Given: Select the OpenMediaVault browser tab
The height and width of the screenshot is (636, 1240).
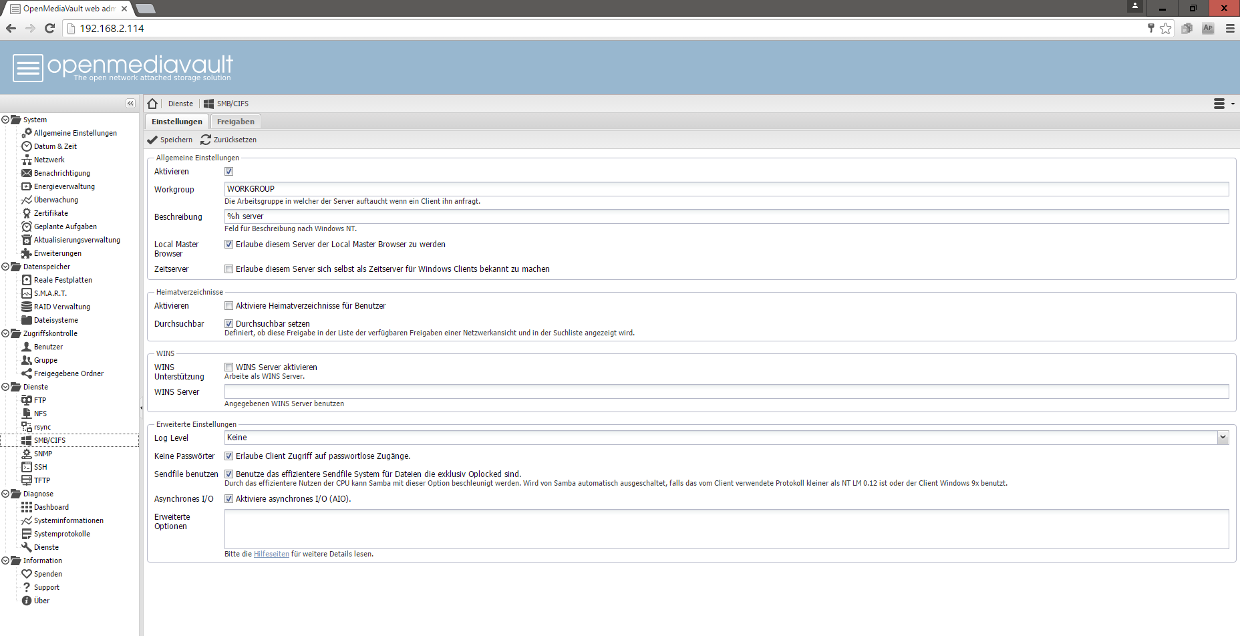Looking at the screenshot, I should 67,9.
